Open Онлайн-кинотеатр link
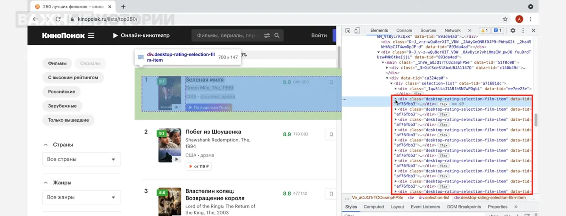The image size is (566, 216). tap(141, 35)
